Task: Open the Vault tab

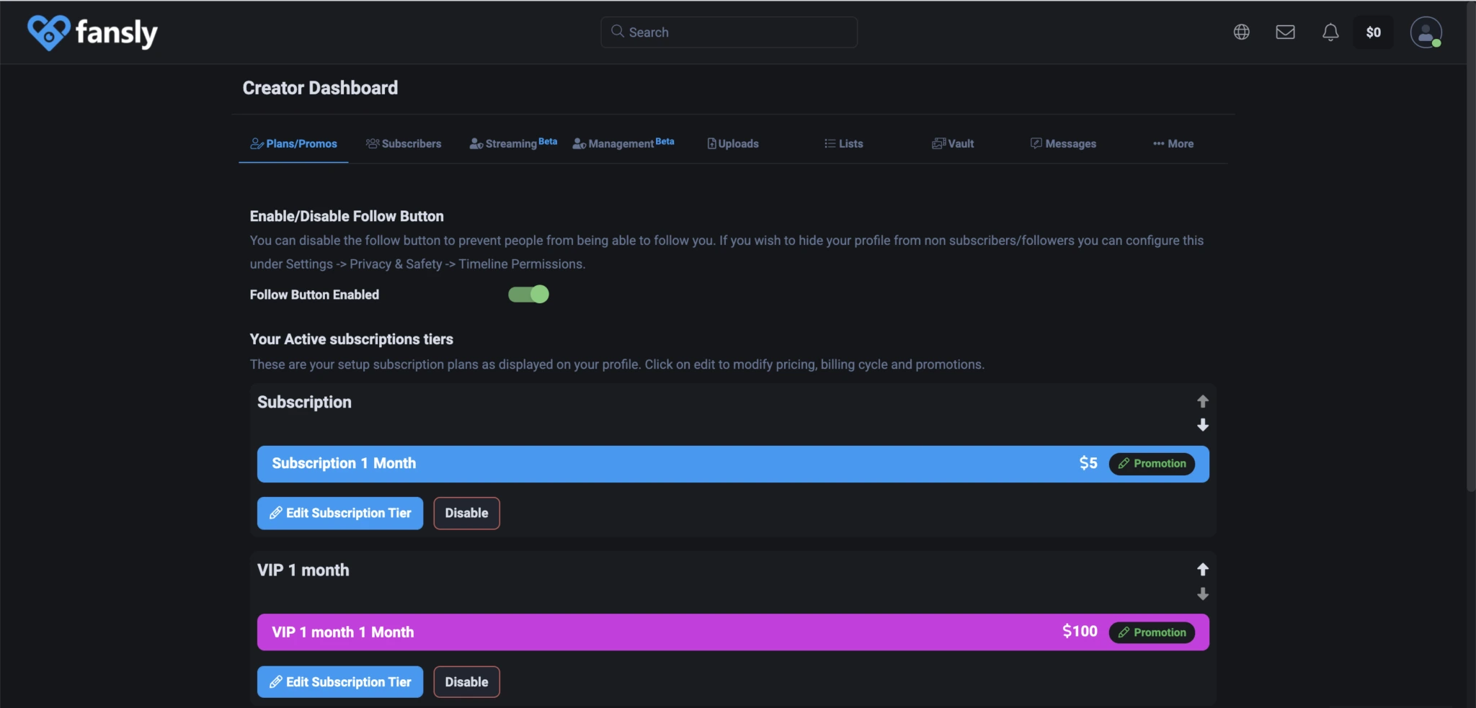Action: (x=953, y=144)
